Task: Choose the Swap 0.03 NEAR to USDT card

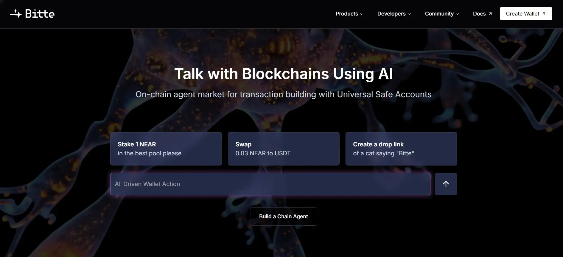Action: pos(284,149)
